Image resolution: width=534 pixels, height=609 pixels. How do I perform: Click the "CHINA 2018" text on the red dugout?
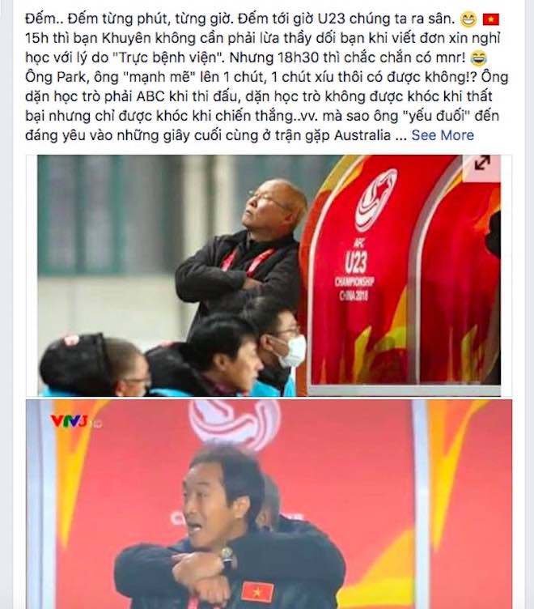[354, 296]
